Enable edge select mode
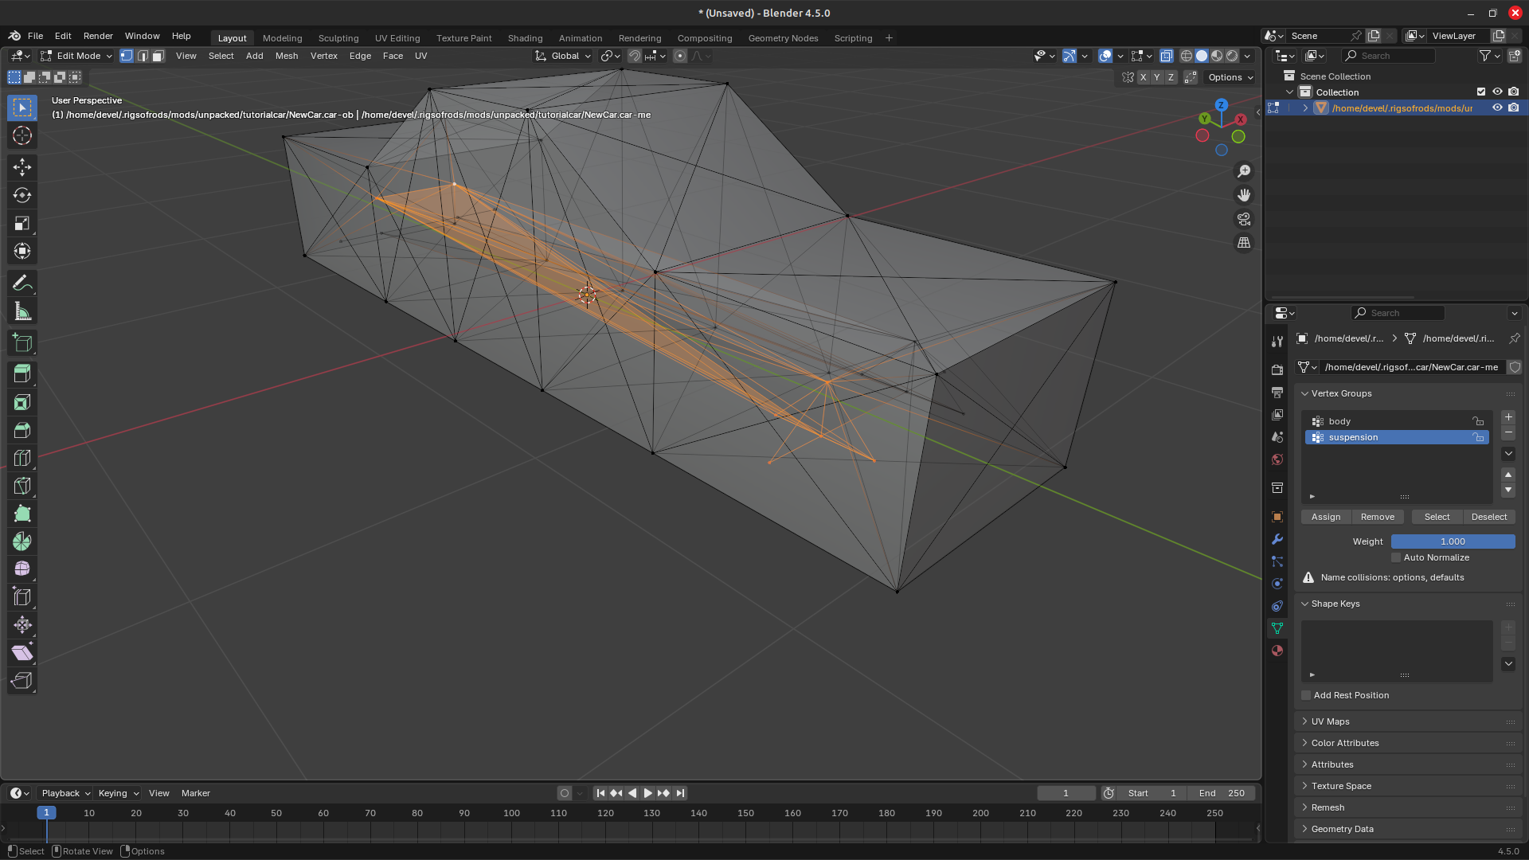The height and width of the screenshot is (860, 1529). (x=143, y=56)
